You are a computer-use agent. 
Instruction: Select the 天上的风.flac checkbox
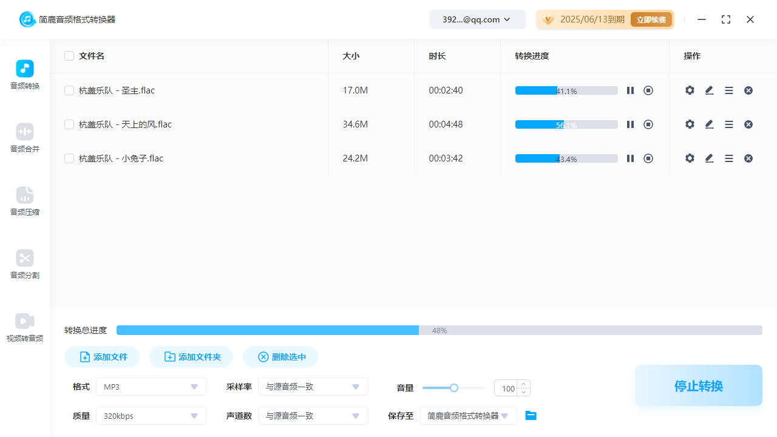click(69, 124)
